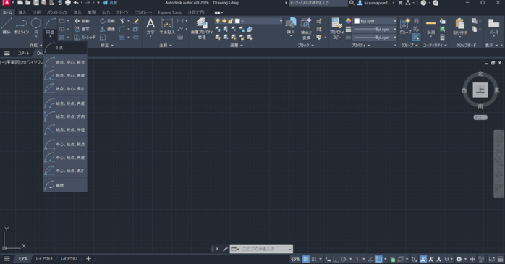Switch to the パラメトリック ribbon tab

click(x=57, y=12)
